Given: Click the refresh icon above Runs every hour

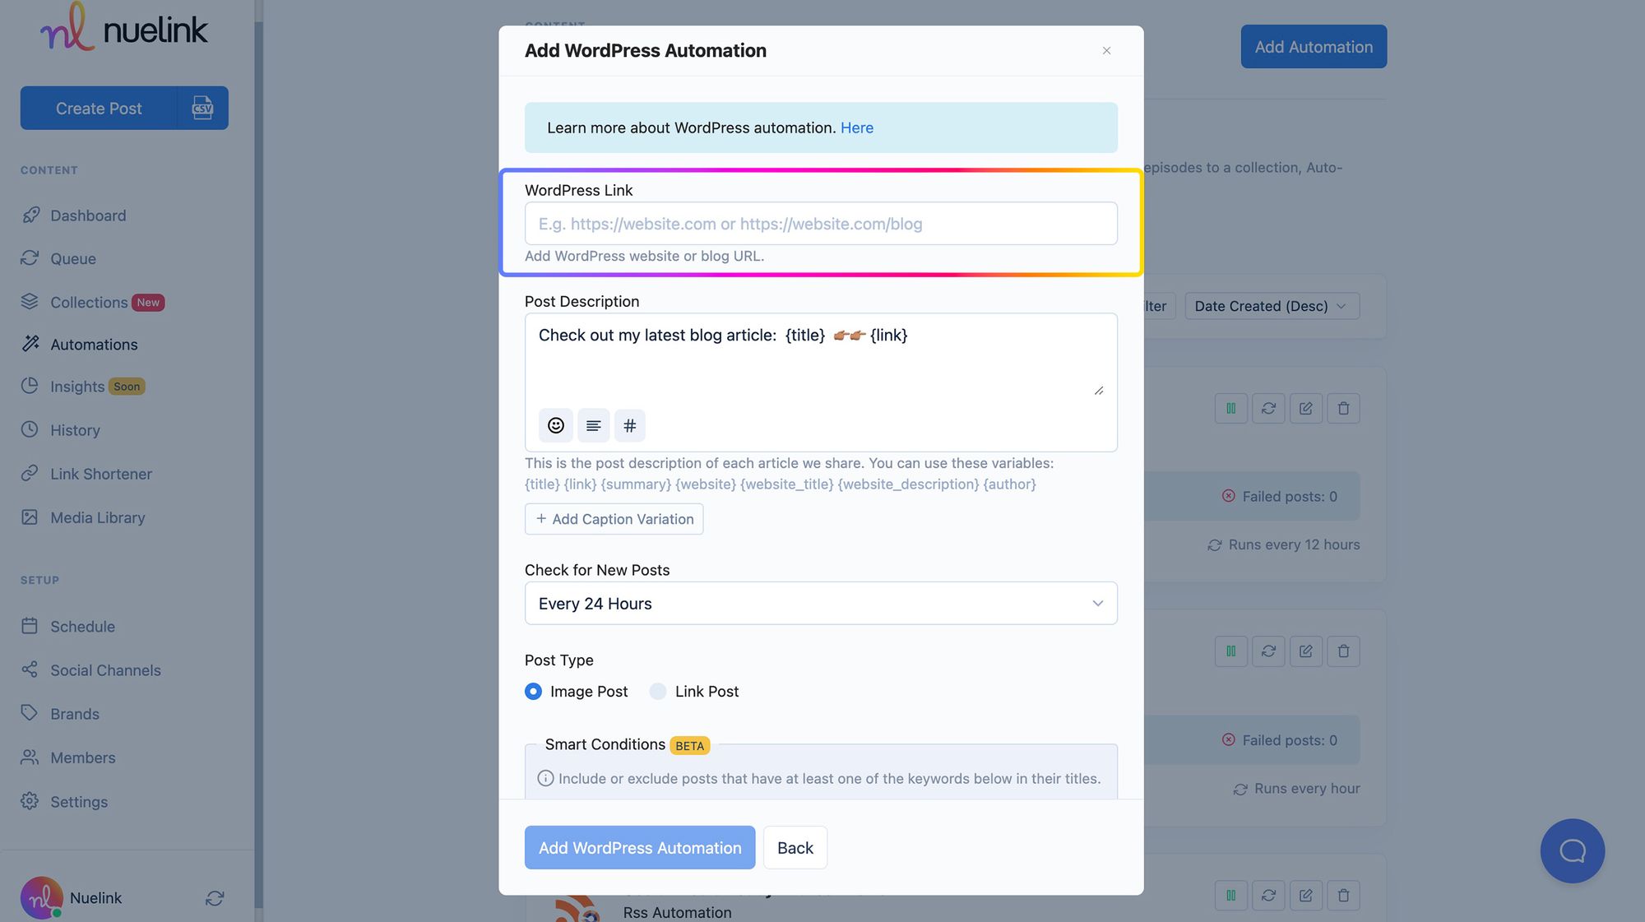Looking at the screenshot, I should pyautogui.click(x=1268, y=651).
